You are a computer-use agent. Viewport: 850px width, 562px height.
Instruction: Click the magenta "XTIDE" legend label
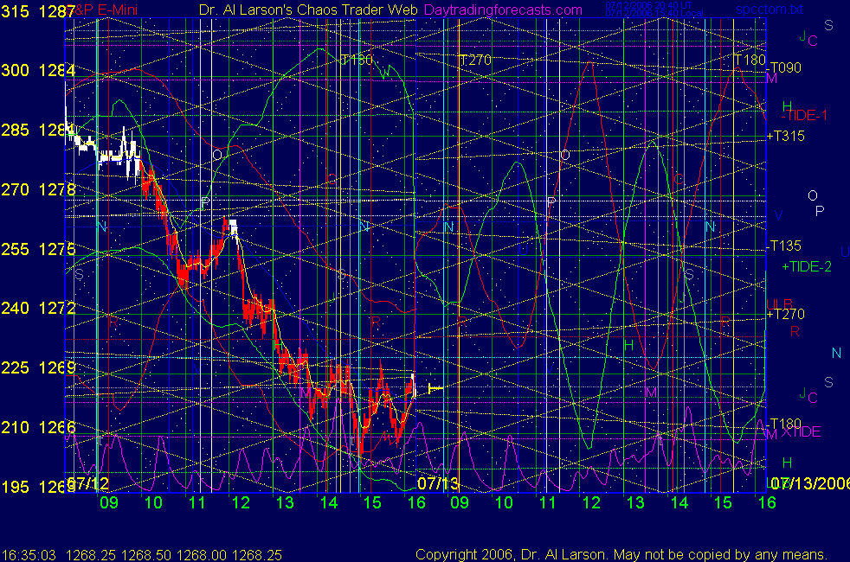tap(801, 432)
